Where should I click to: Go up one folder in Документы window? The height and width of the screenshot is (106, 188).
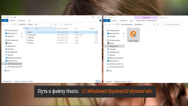coord(115,24)
